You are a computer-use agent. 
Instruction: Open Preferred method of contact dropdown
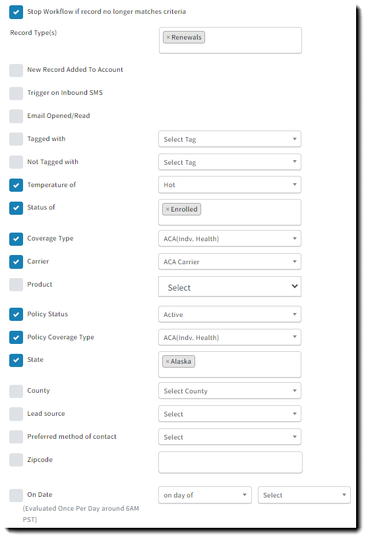(x=229, y=438)
